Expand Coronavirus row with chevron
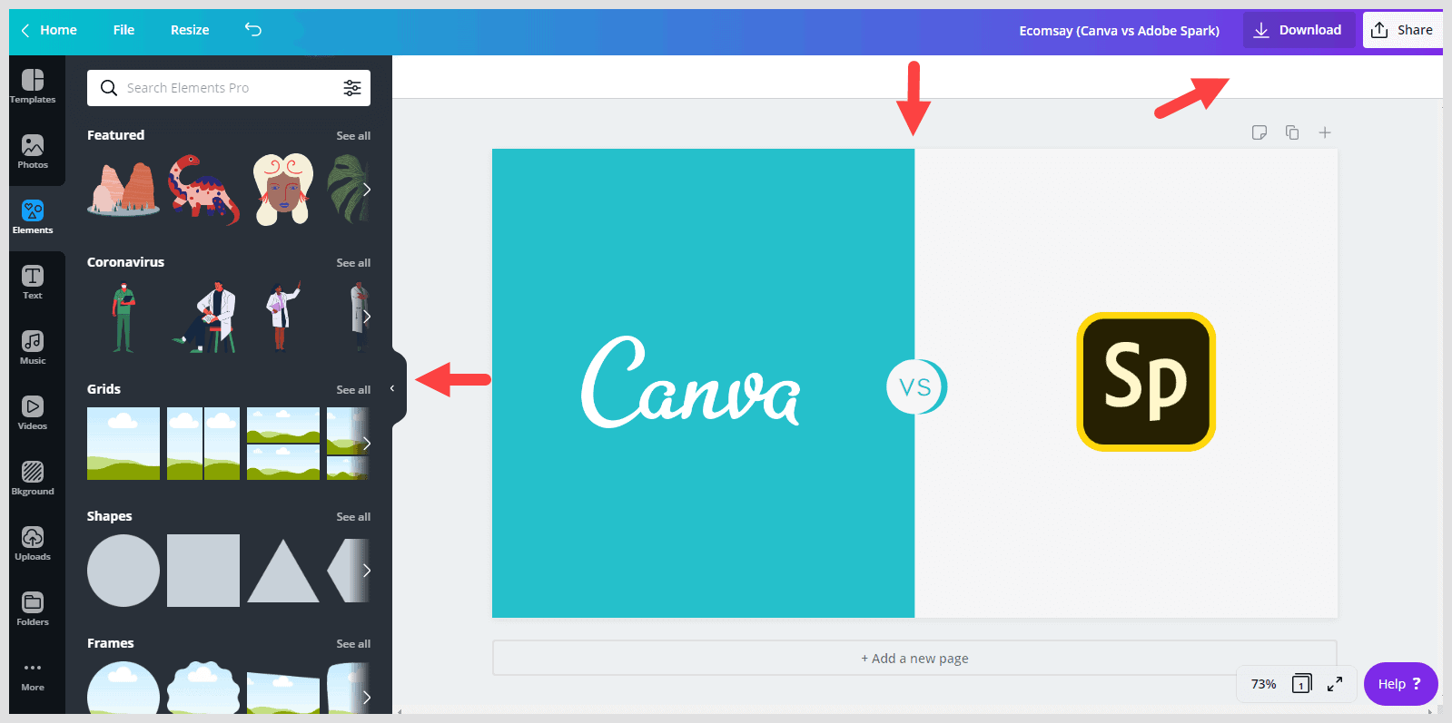This screenshot has height=723, width=1452. tap(367, 317)
